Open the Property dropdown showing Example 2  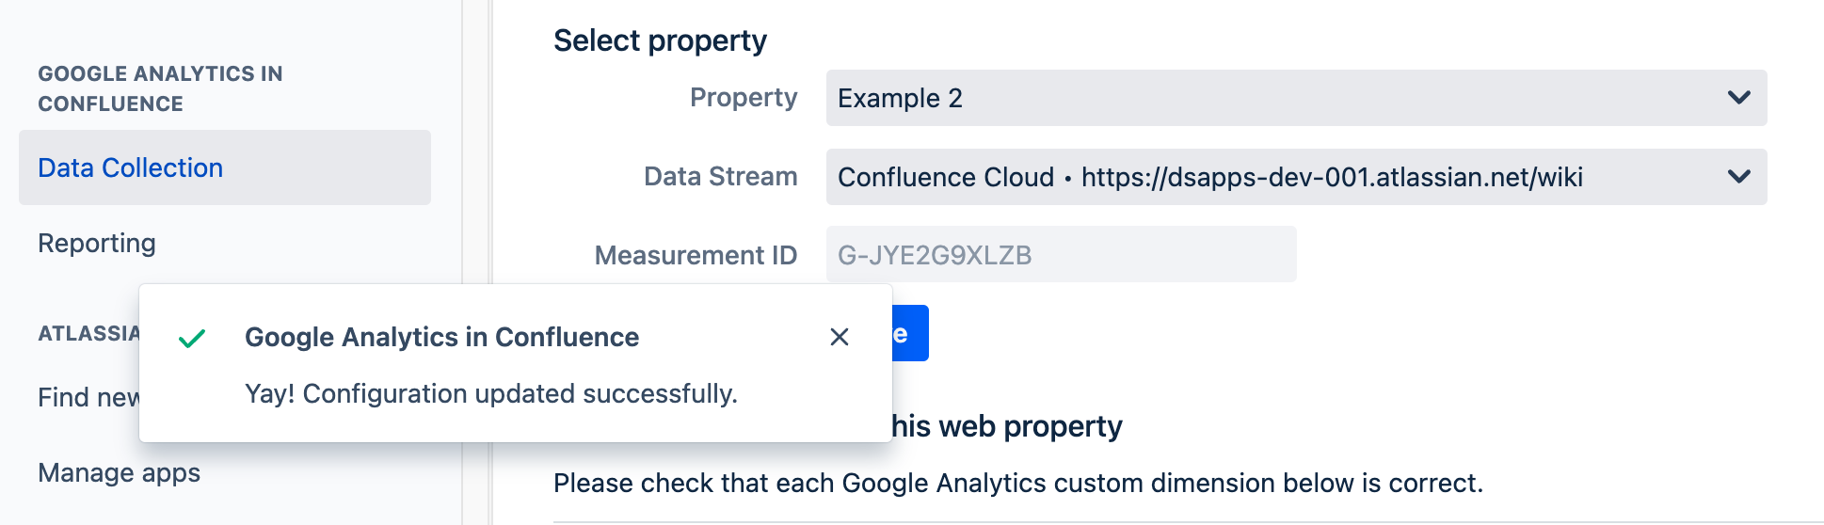point(1280,98)
